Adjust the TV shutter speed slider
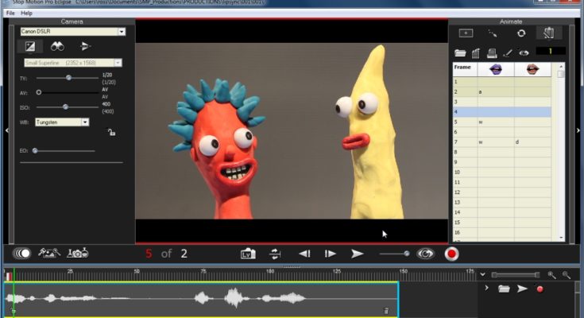The width and height of the screenshot is (584, 318). tap(68, 78)
